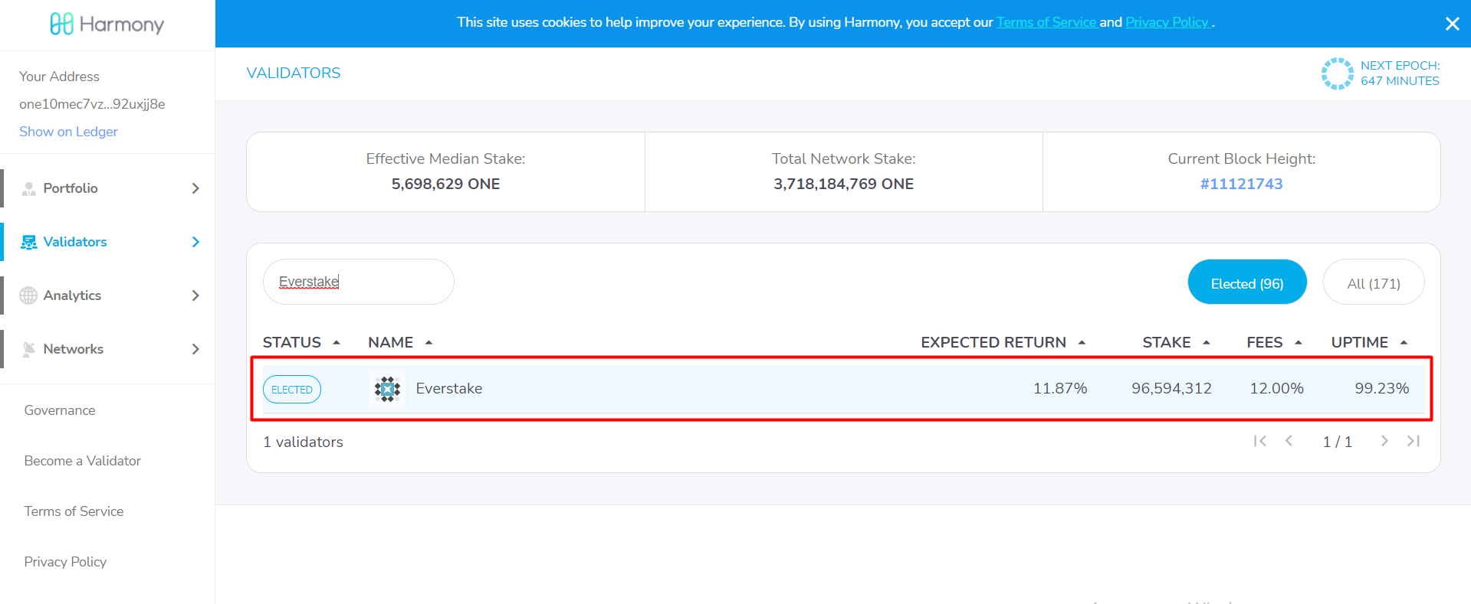Select the All (171) filter
This screenshot has width=1471, height=604.
pos(1374,282)
